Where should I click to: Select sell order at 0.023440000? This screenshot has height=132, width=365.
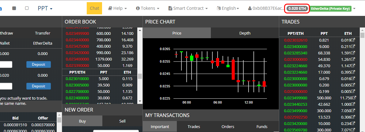[100, 40]
